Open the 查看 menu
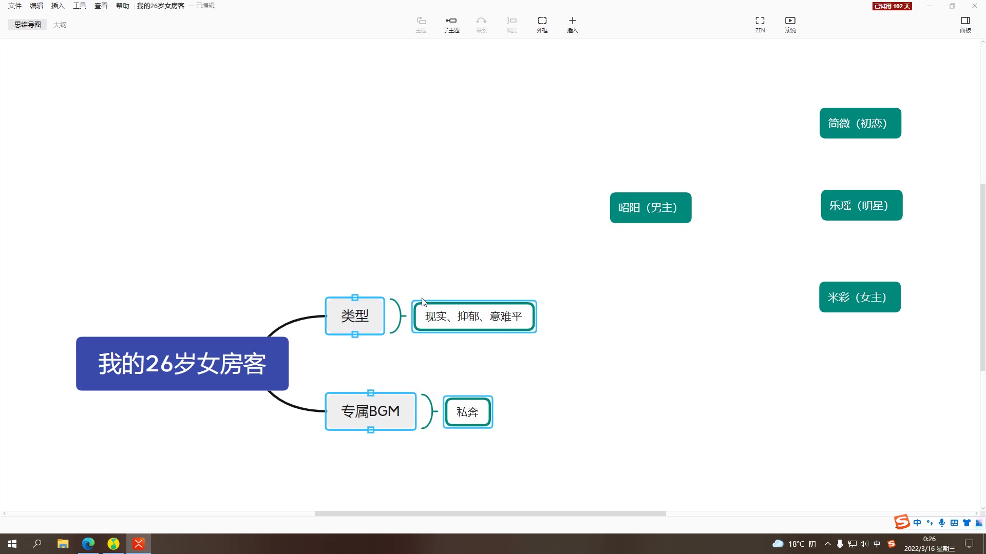 (101, 6)
